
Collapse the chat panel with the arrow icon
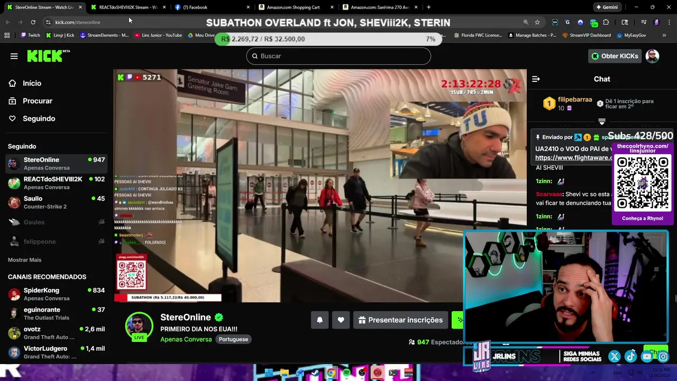click(536, 79)
